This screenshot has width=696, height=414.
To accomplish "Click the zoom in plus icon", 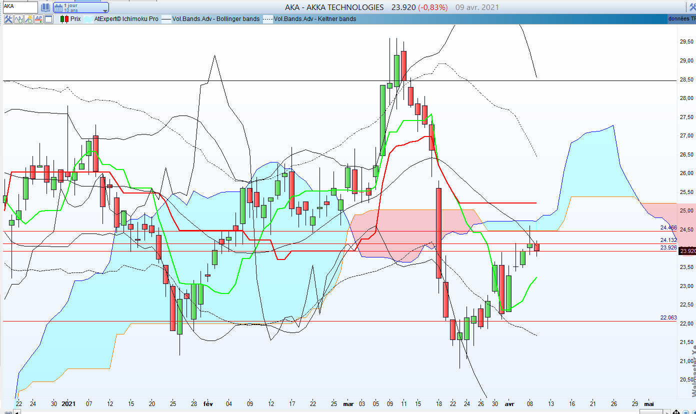I will tap(694, 412).
